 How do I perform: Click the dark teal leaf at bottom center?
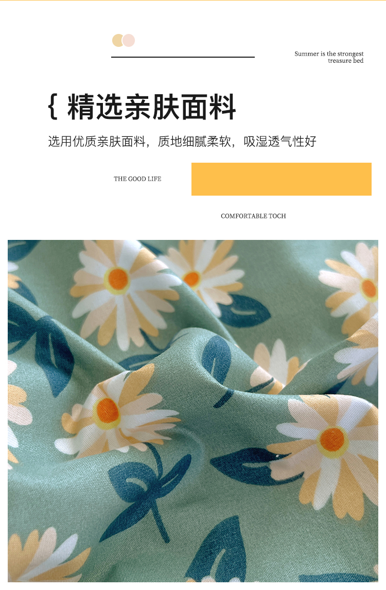point(222,549)
